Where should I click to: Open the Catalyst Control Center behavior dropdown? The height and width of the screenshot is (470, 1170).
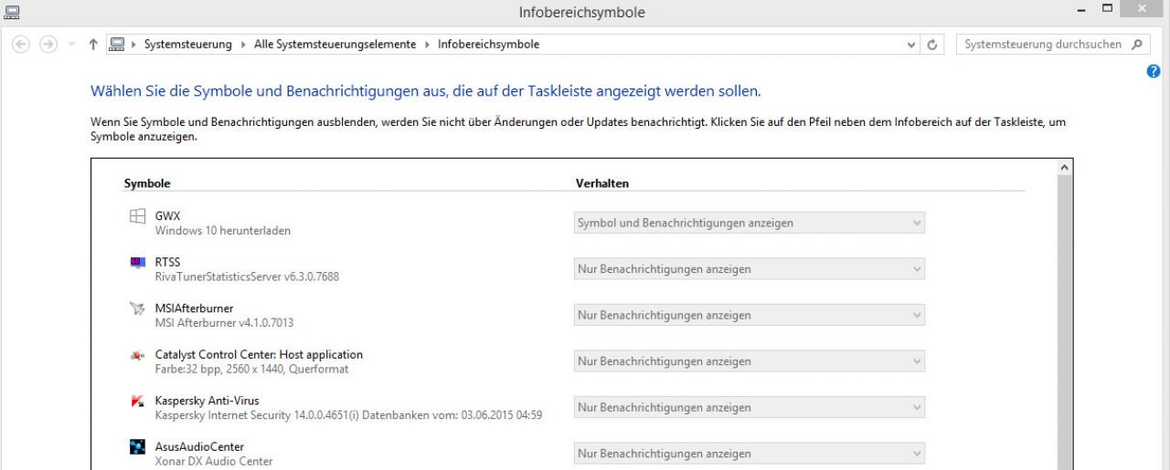point(749,361)
